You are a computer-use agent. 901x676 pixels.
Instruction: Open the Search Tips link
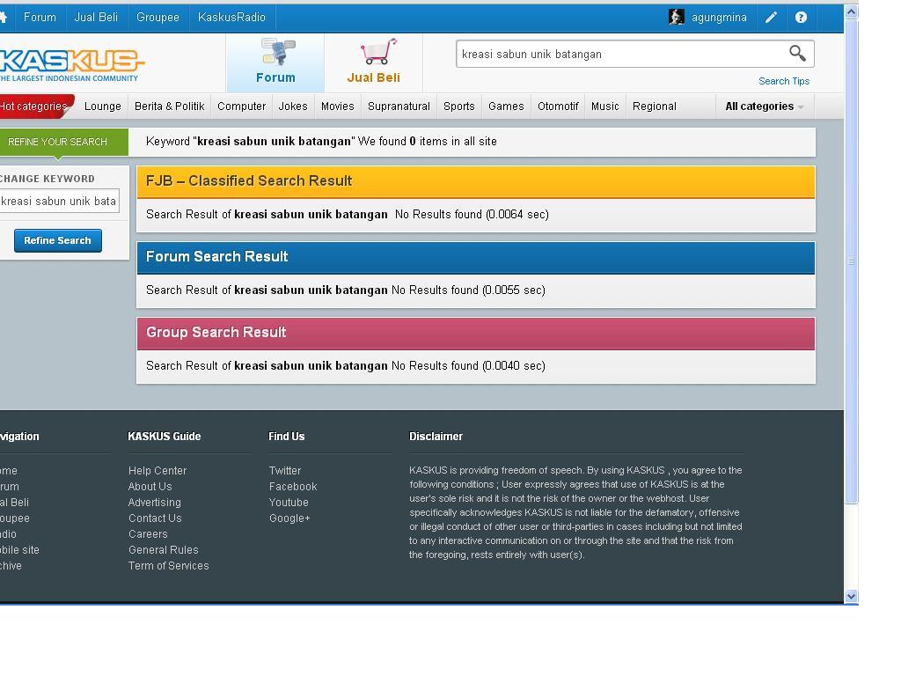tap(784, 81)
